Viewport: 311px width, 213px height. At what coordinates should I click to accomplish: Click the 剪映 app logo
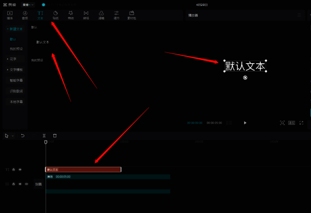click(10, 5)
